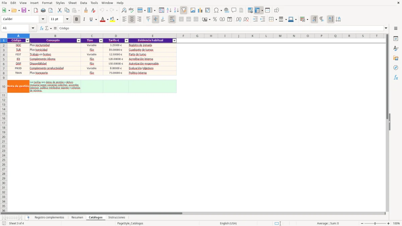
Task: Remove a decimal place
Action: point(246,19)
